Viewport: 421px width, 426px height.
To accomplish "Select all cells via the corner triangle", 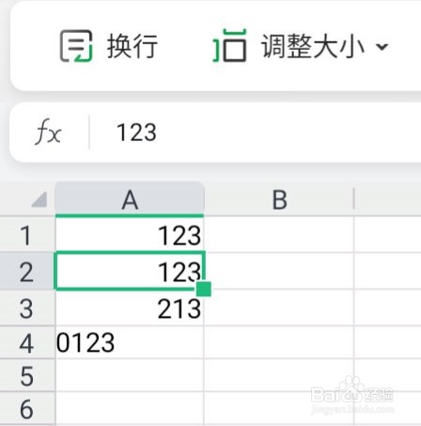I will (x=39, y=199).
